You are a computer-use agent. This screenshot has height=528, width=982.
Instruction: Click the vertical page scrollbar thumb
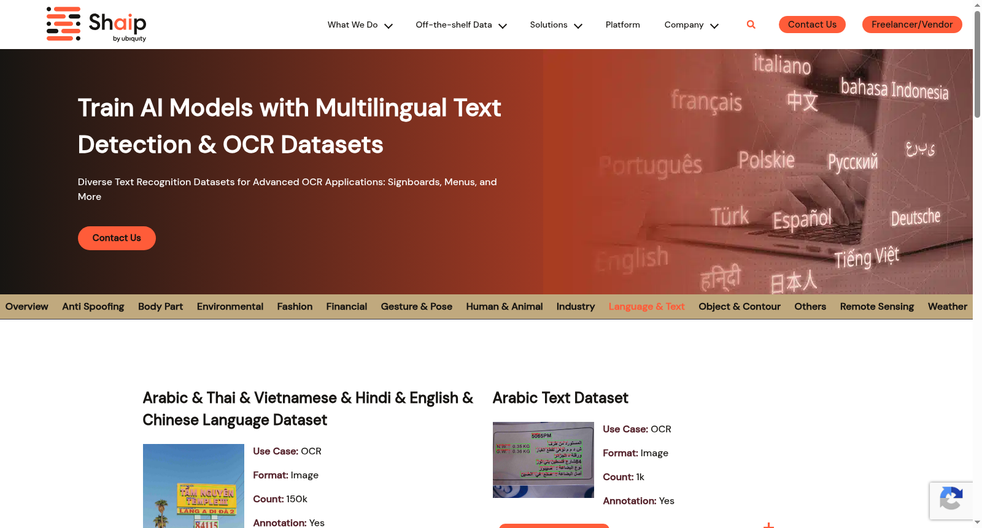[977, 64]
